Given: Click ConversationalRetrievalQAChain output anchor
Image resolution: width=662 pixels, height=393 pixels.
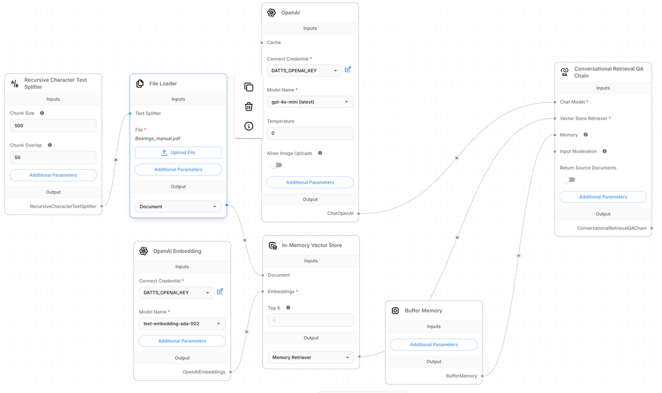Looking at the screenshot, I should 652,228.
